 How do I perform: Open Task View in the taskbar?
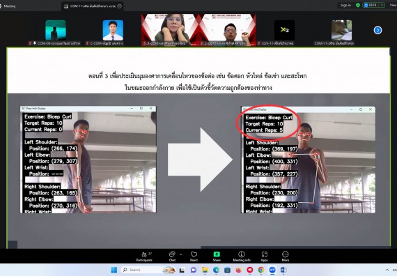(182, 270)
